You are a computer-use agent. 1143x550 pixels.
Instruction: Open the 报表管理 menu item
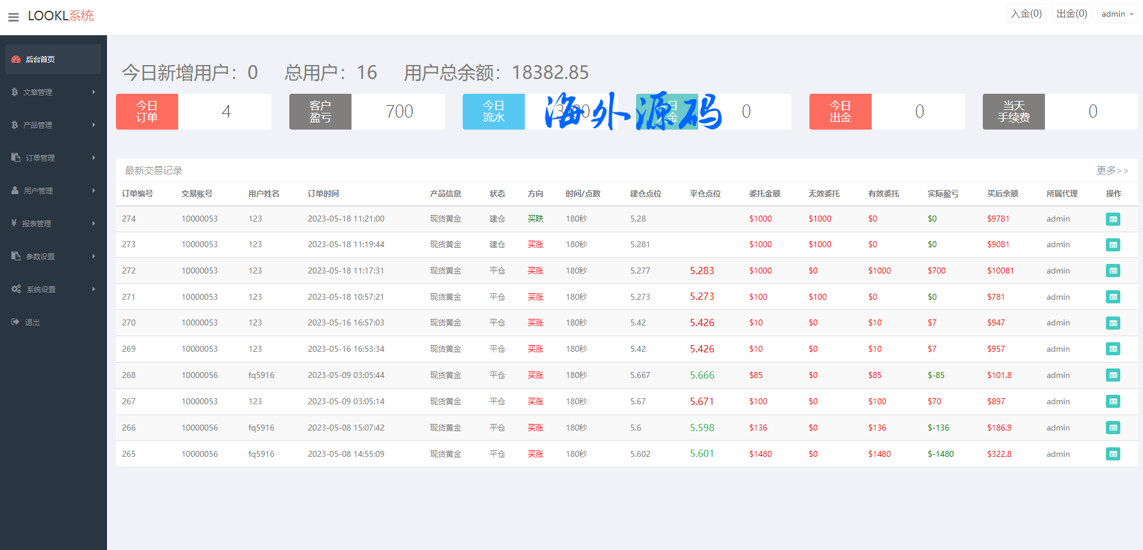coord(53,223)
